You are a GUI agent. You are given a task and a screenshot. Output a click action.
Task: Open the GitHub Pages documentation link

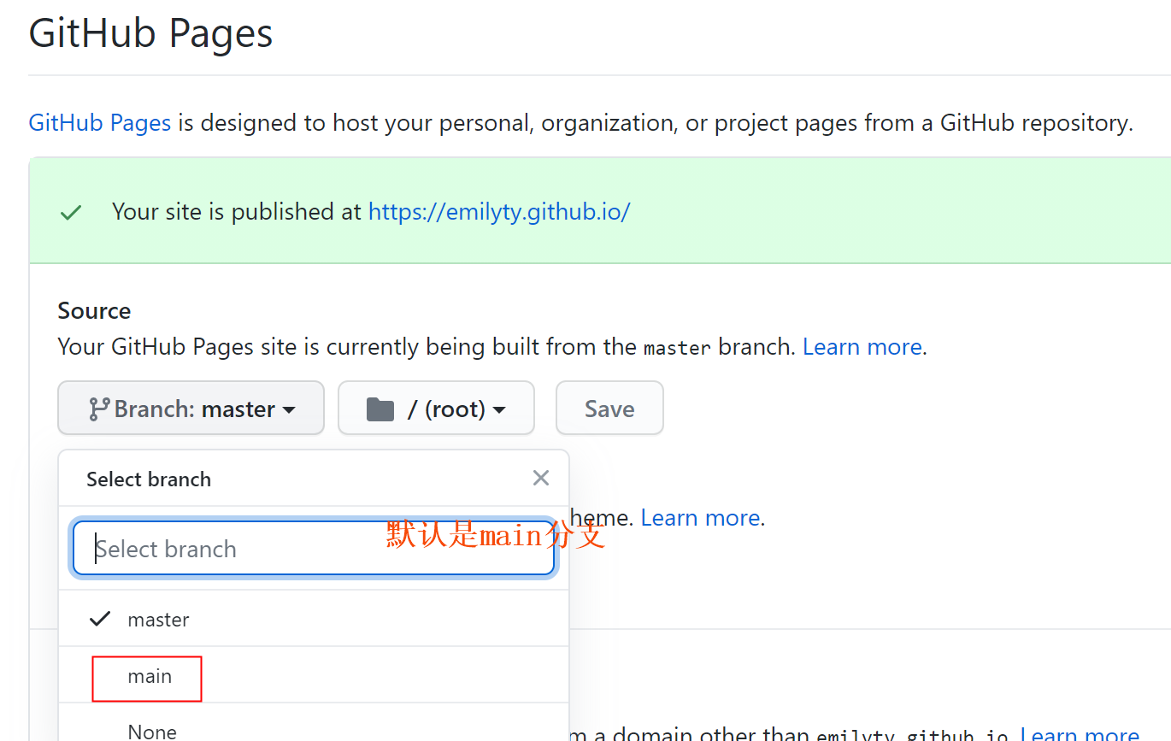tap(100, 123)
